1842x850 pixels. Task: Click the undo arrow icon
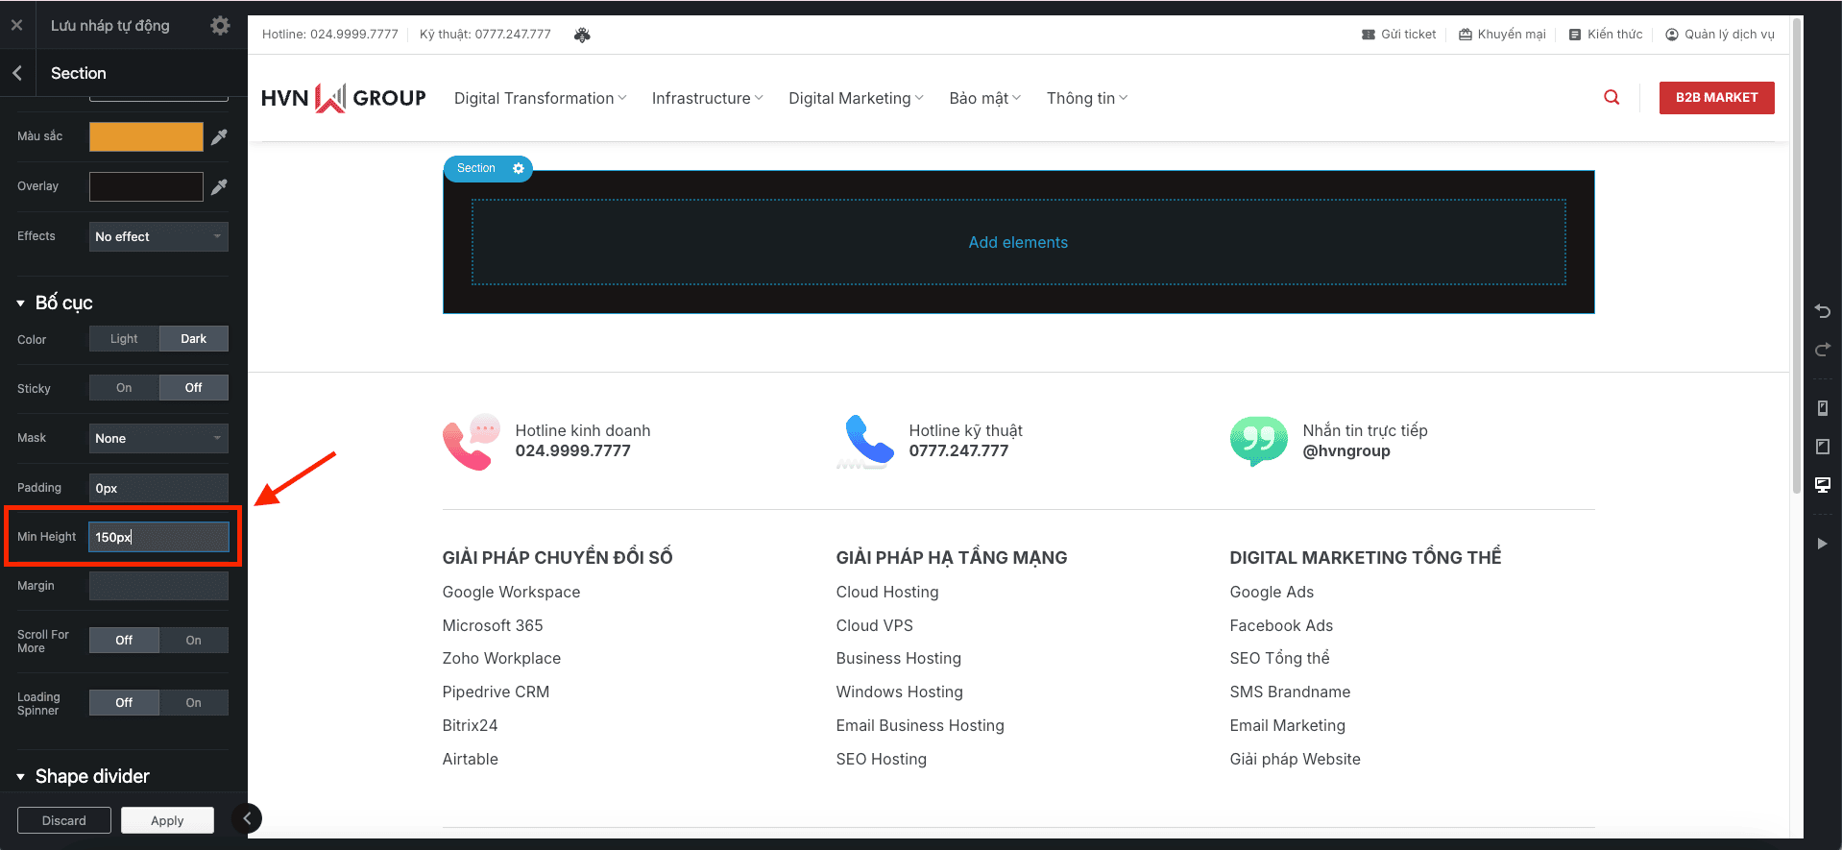(x=1822, y=311)
